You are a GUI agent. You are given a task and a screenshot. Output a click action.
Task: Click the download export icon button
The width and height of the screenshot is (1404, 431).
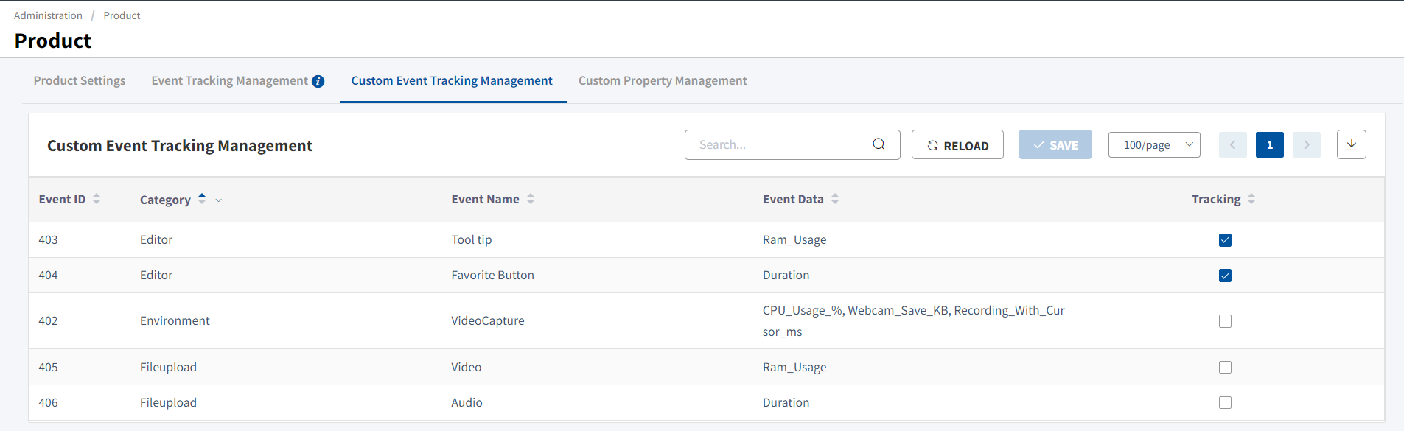point(1351,144)
